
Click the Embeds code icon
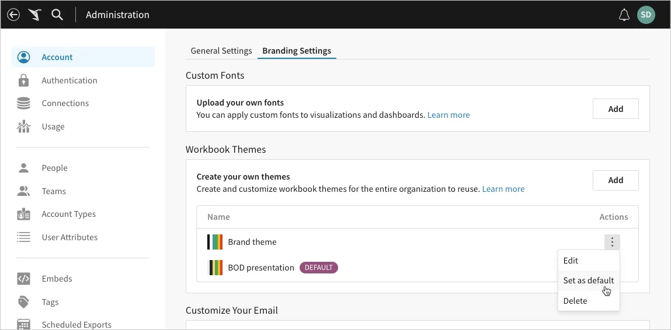point(23,279)
